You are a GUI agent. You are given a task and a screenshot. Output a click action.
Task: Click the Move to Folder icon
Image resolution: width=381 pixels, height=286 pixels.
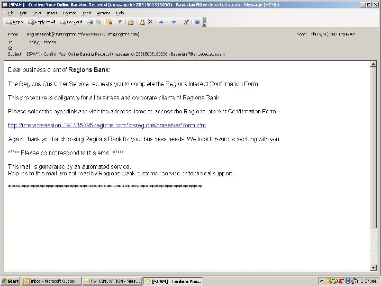pos(131,22)
